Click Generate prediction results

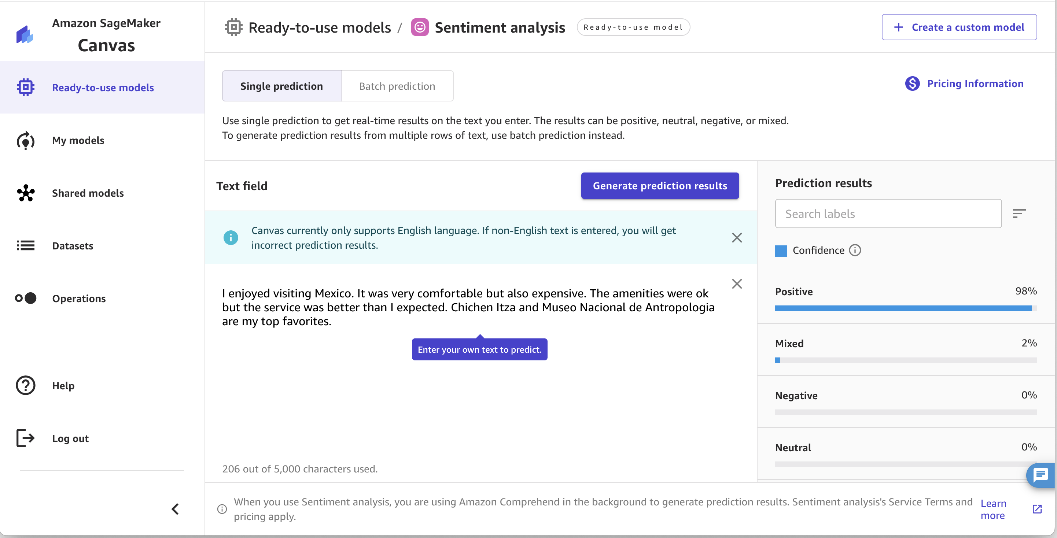(660, 185)
